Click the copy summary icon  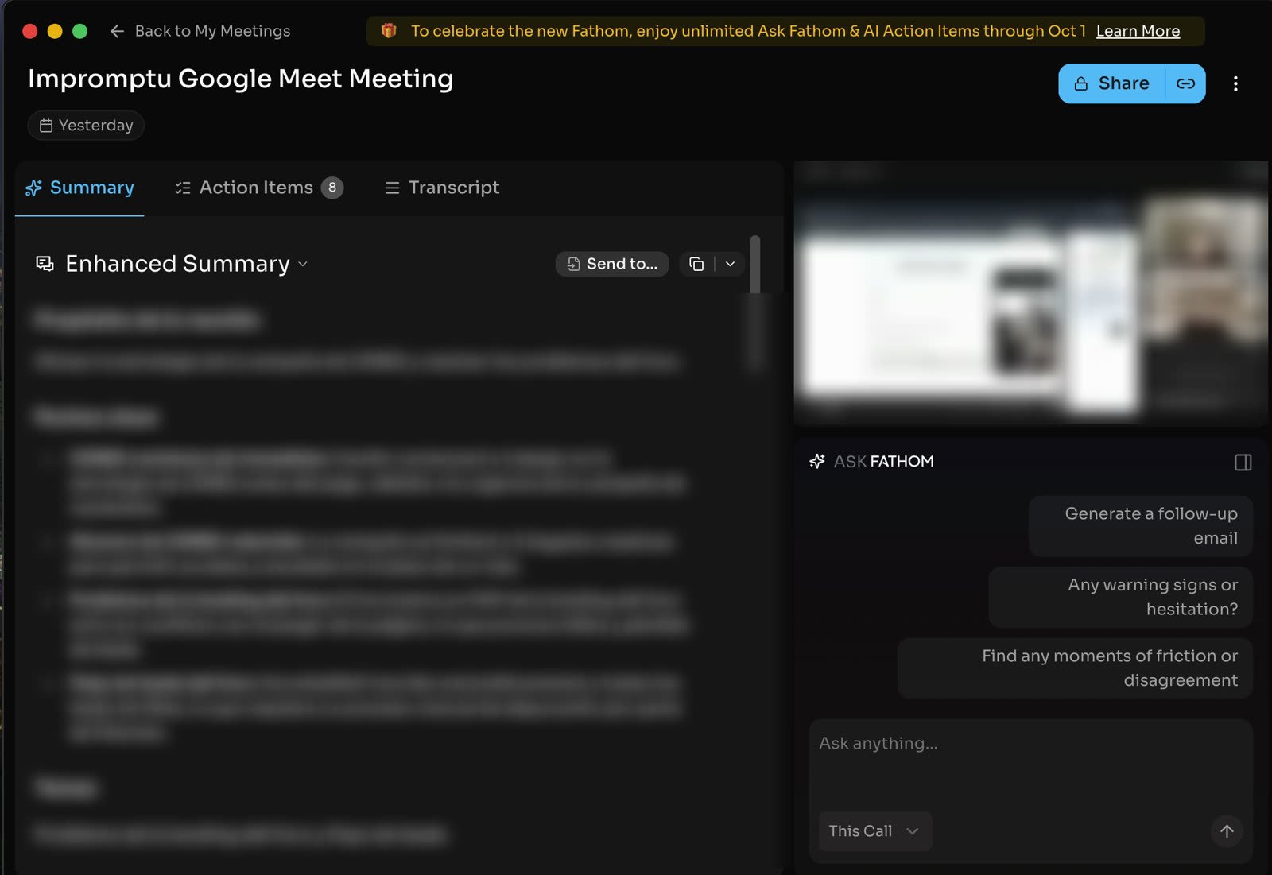[x=696, y=264]
